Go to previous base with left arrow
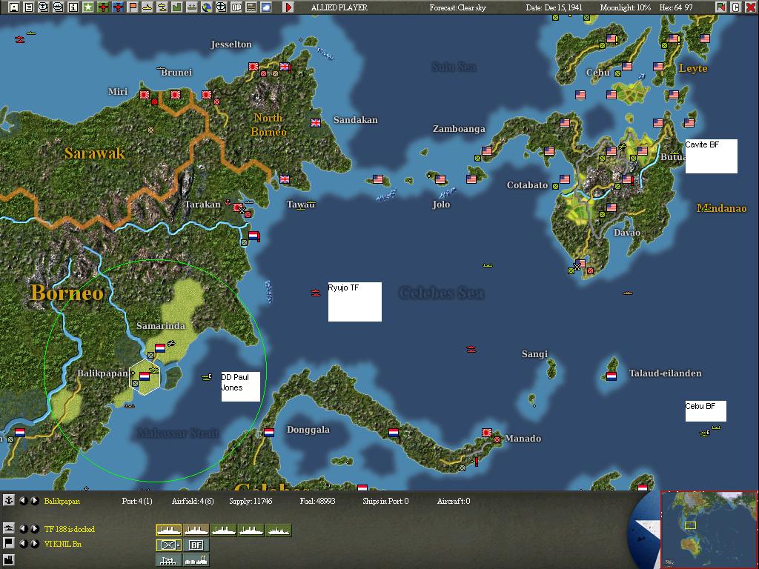This screenshot has width=759, height=569. pos(23,501)
